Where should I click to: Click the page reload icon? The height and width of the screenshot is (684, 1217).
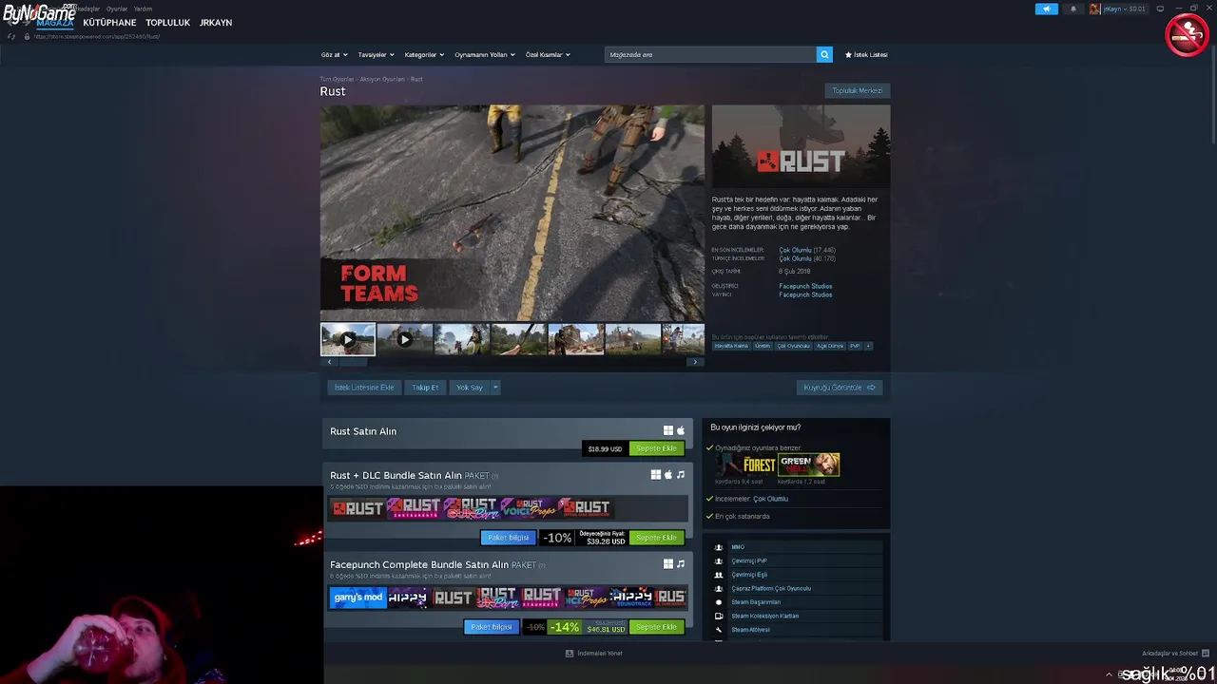pyautogui.click(x=10, y=36)
